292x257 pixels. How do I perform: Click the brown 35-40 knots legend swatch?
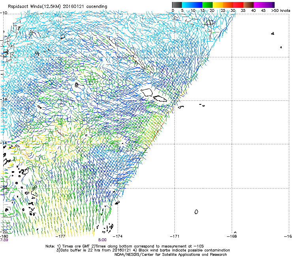pyautogui.click(x=249, y=5)
